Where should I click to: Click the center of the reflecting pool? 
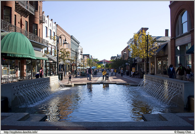[98, 101]
